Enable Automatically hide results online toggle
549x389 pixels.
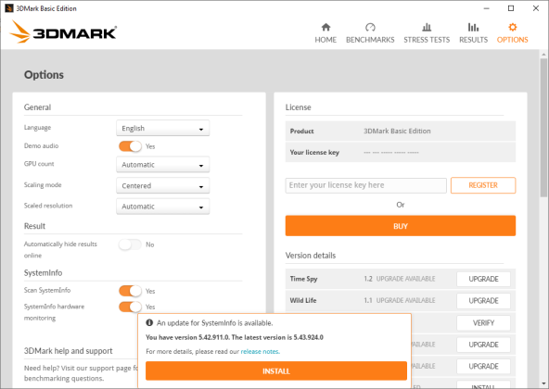tap(130, 245)
